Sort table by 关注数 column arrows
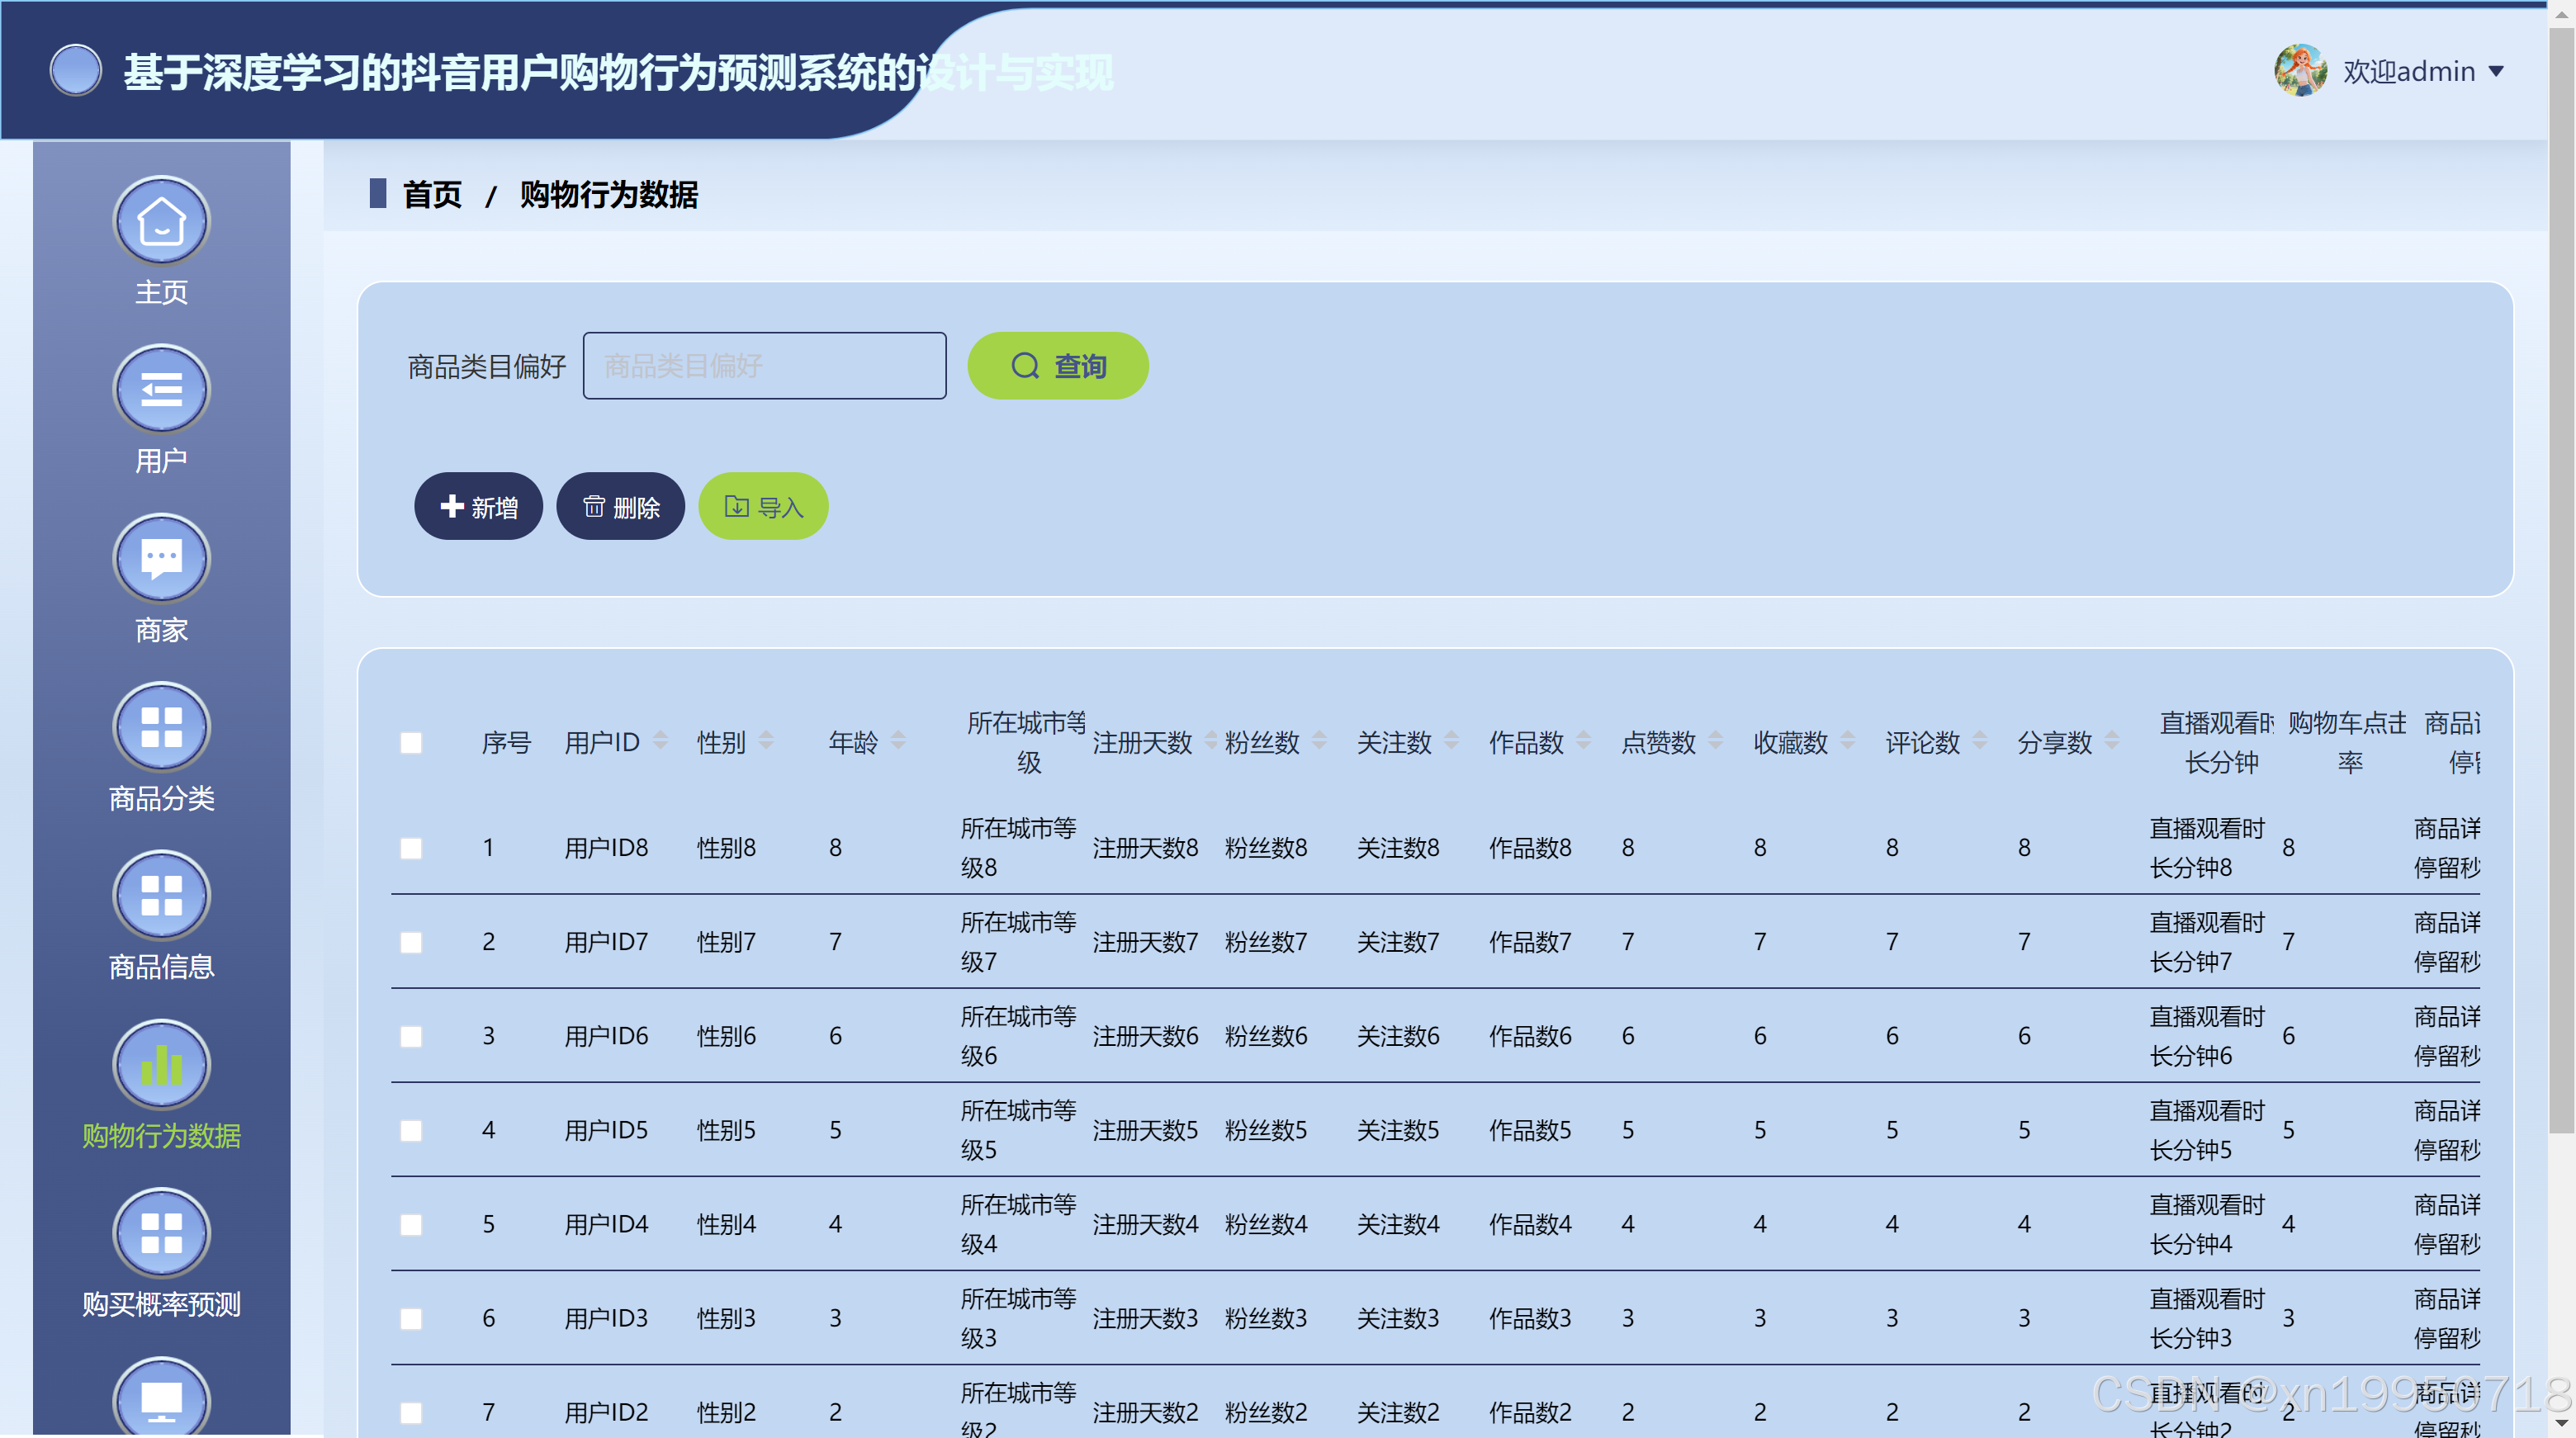 1451,740
